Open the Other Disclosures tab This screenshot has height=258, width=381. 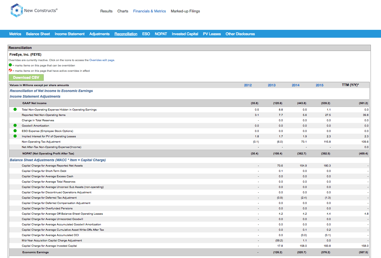tap(240, 34)
